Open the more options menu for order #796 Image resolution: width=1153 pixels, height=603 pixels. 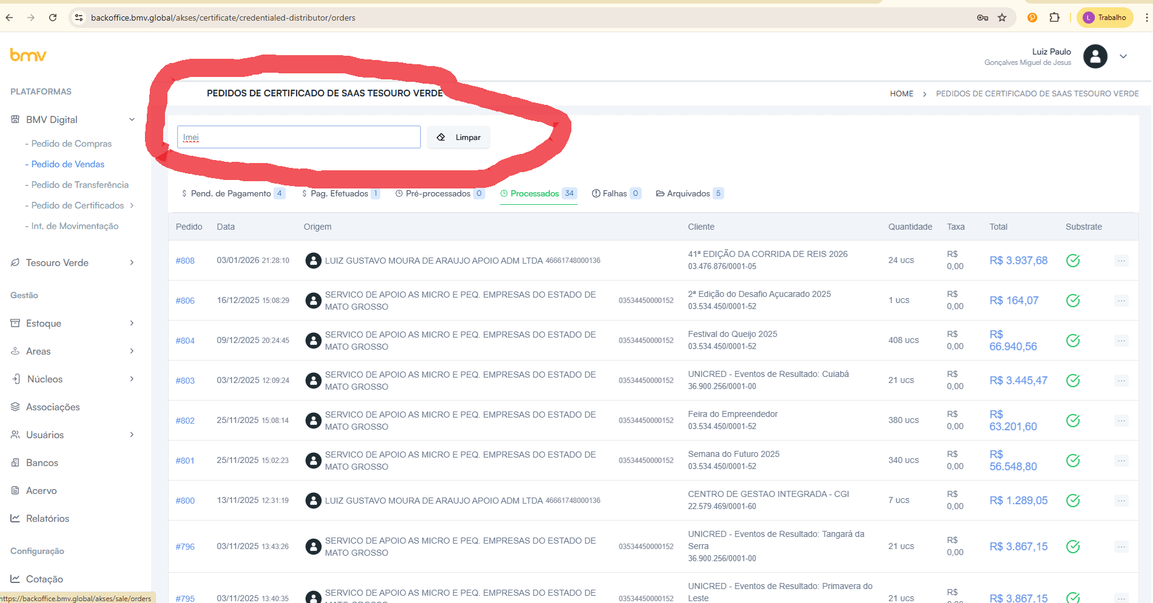point(1121,547)
